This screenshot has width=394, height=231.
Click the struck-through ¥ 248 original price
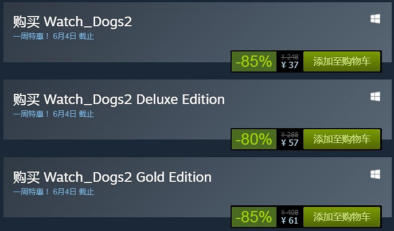tap(290, 57)
